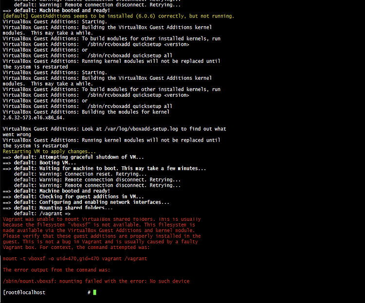Select kernel version "2.6.32-573.el6.x86_64."
This screenshot has height=303, width=365.
[34, 118]
